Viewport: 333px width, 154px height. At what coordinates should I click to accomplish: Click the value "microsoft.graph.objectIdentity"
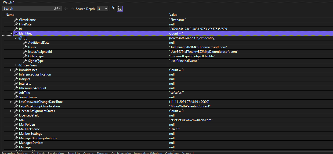(x=192, y=56)
